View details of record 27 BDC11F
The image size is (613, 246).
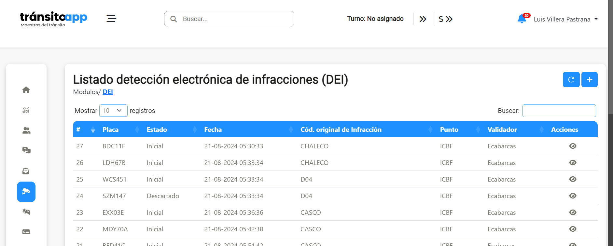[573, 146]
